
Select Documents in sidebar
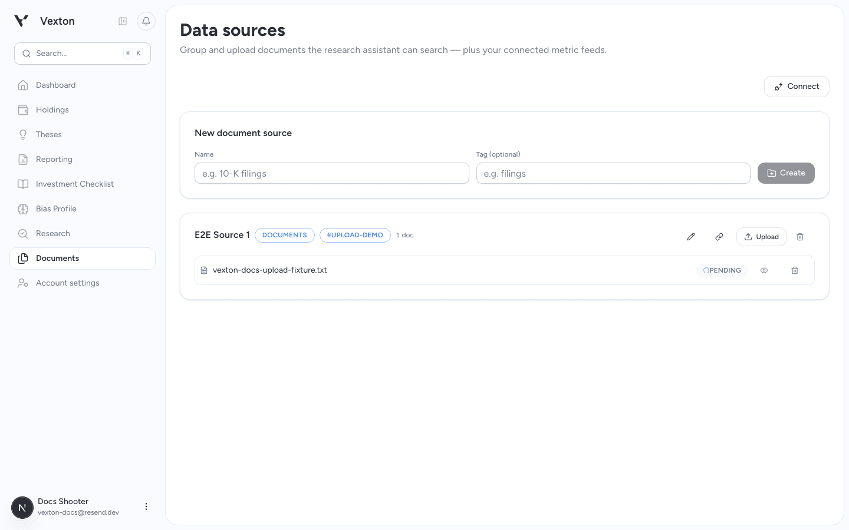click(x=83, y=259)
